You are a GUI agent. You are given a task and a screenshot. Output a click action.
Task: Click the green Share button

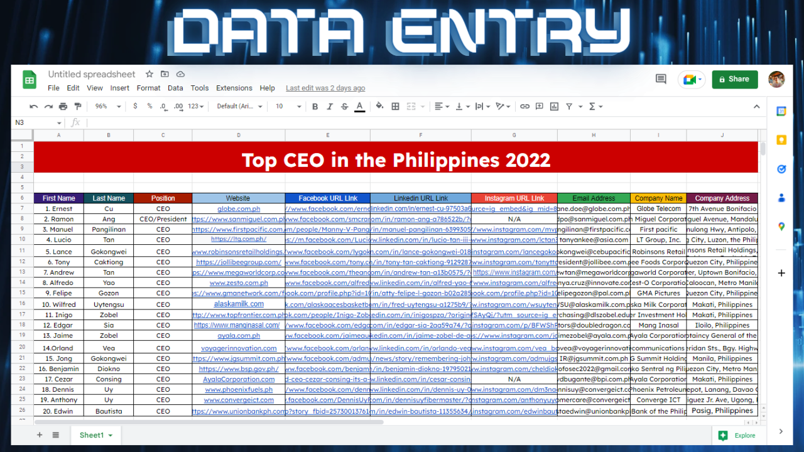click(x=735, y=80)
